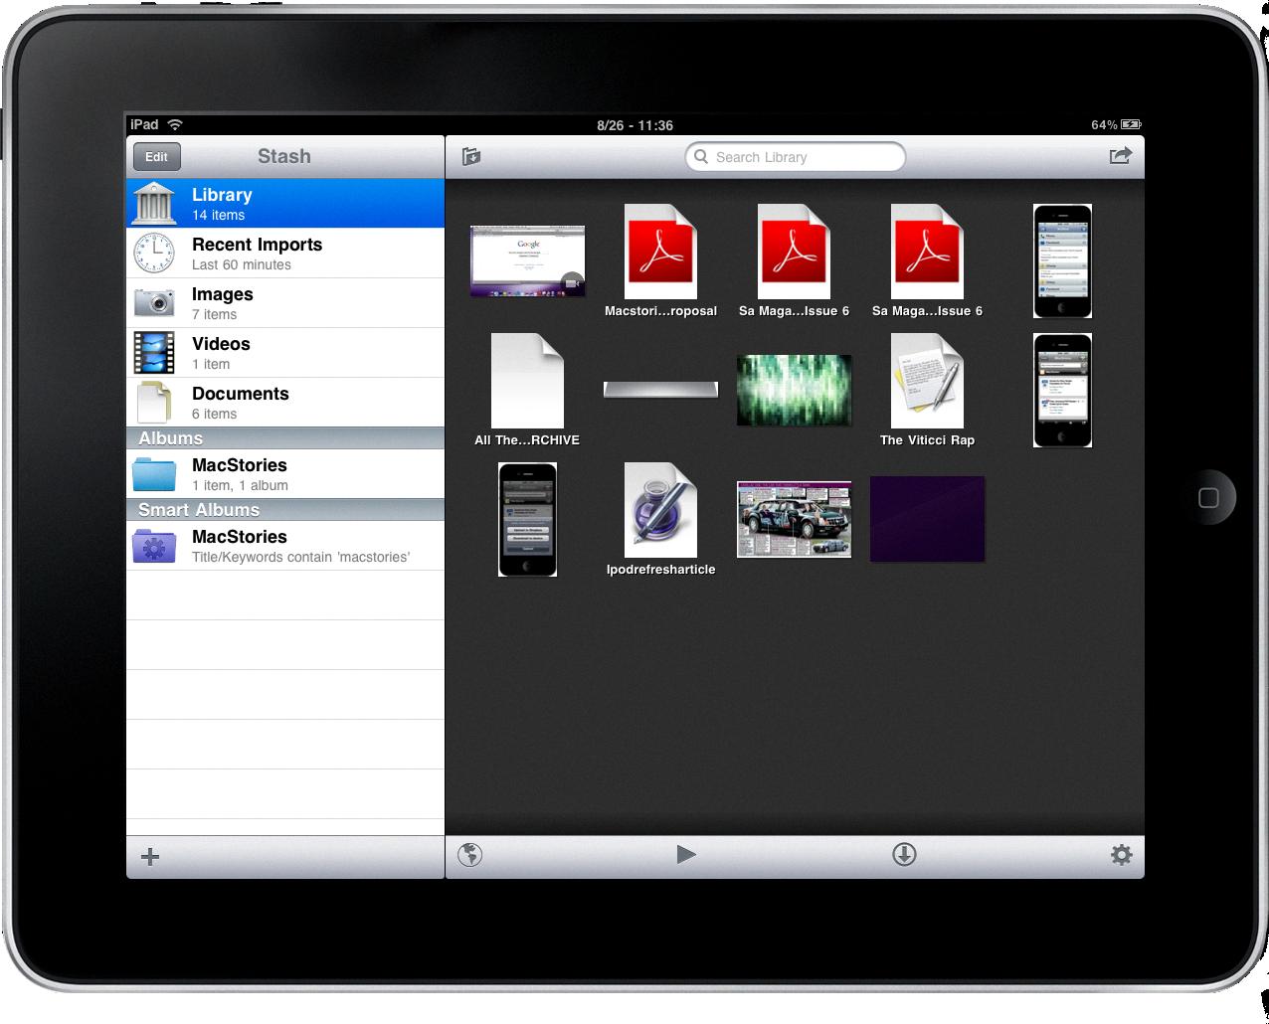
Task: Open the web browser globe icon
Action: [470, 855]
